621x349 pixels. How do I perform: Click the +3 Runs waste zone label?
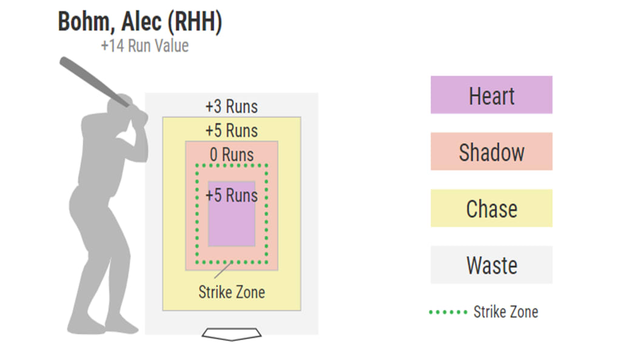pos(232,107)
